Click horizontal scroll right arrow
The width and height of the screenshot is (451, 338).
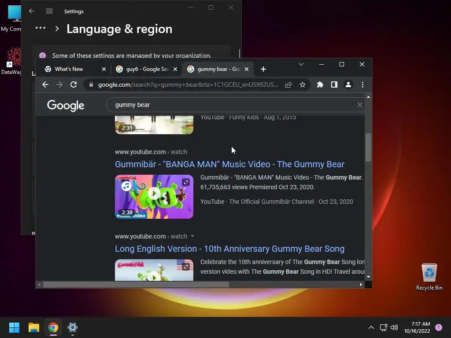[x=361, y=285]
